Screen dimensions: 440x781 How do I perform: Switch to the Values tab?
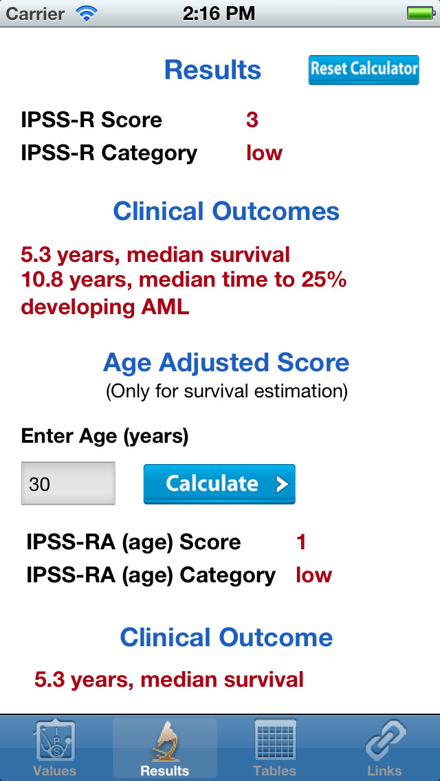(55, 747)
